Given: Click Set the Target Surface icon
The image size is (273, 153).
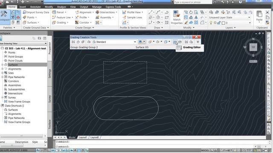Looking at the screenshot, I should pos(78,42).
